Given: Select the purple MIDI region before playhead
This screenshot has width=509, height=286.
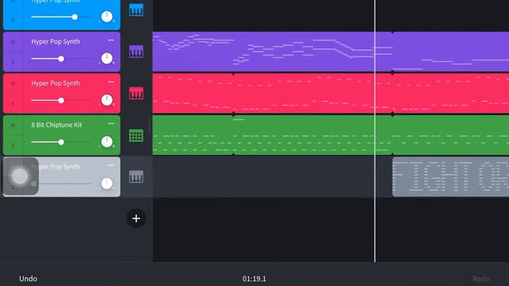Looking at the screenshot, I should 273,52.
